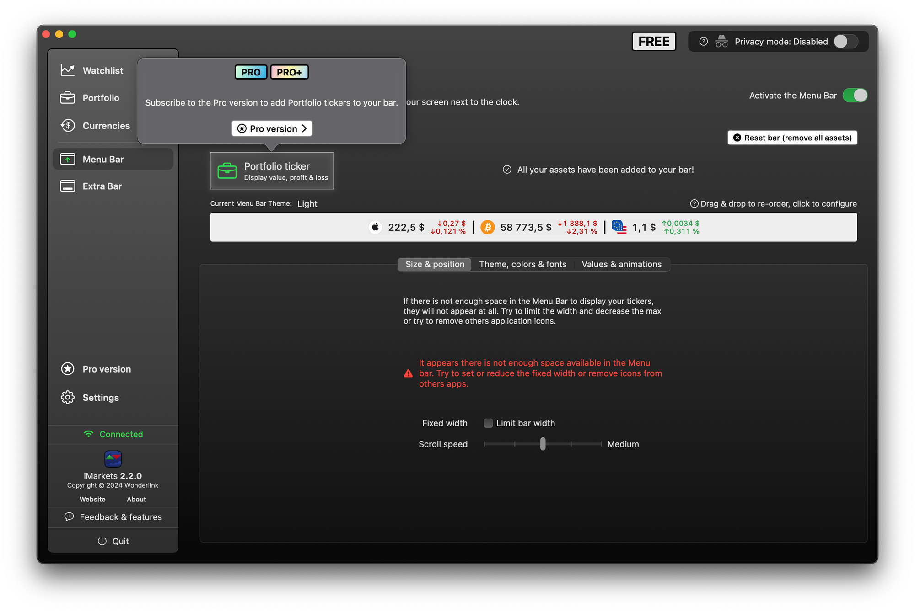Click the Bitcoin ticker icon in bar
The width and height of the screenshot is (915, 612).
(x=487, y=227)
